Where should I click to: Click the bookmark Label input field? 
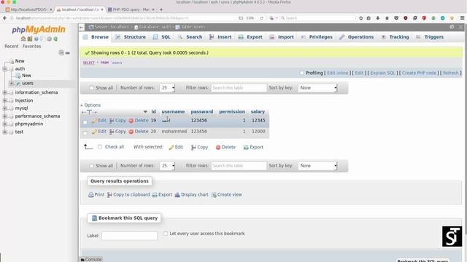coord(129,236)
